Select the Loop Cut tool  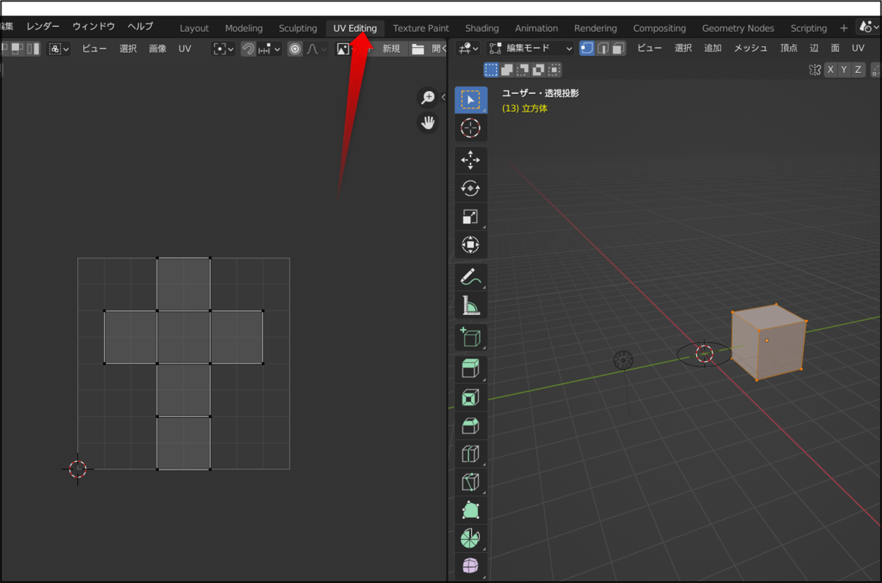(x=470, y=453)
